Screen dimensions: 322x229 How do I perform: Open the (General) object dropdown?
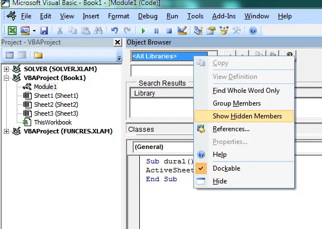click(x=163, y=147)
